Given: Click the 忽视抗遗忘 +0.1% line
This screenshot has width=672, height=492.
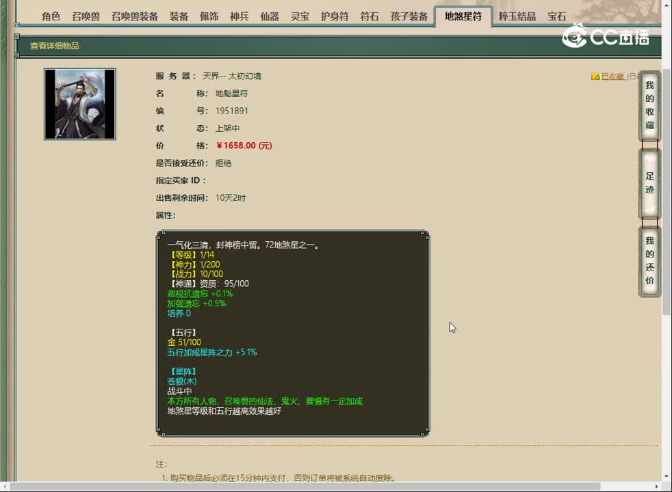Looking at the screenshot, I should point(200,293).
